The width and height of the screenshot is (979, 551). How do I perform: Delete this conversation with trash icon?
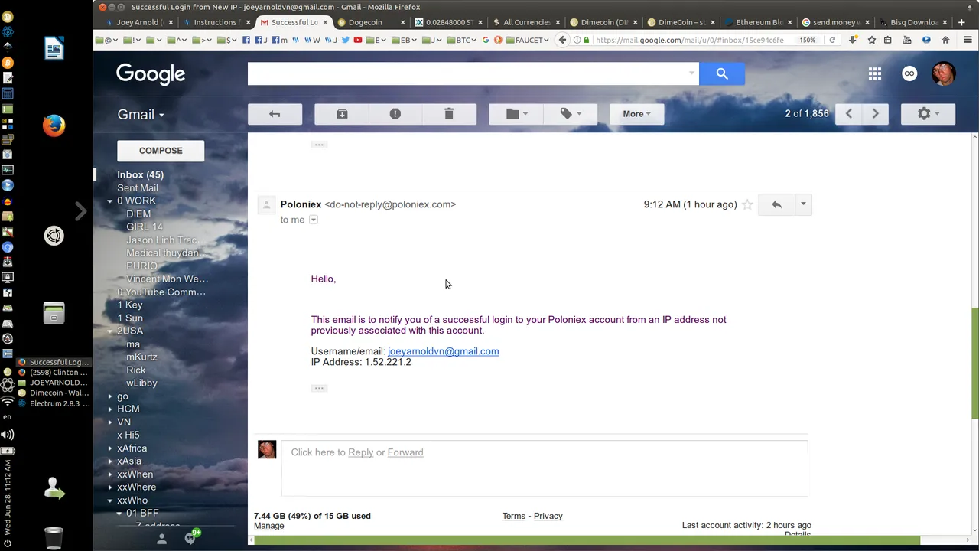pos(449,114)
